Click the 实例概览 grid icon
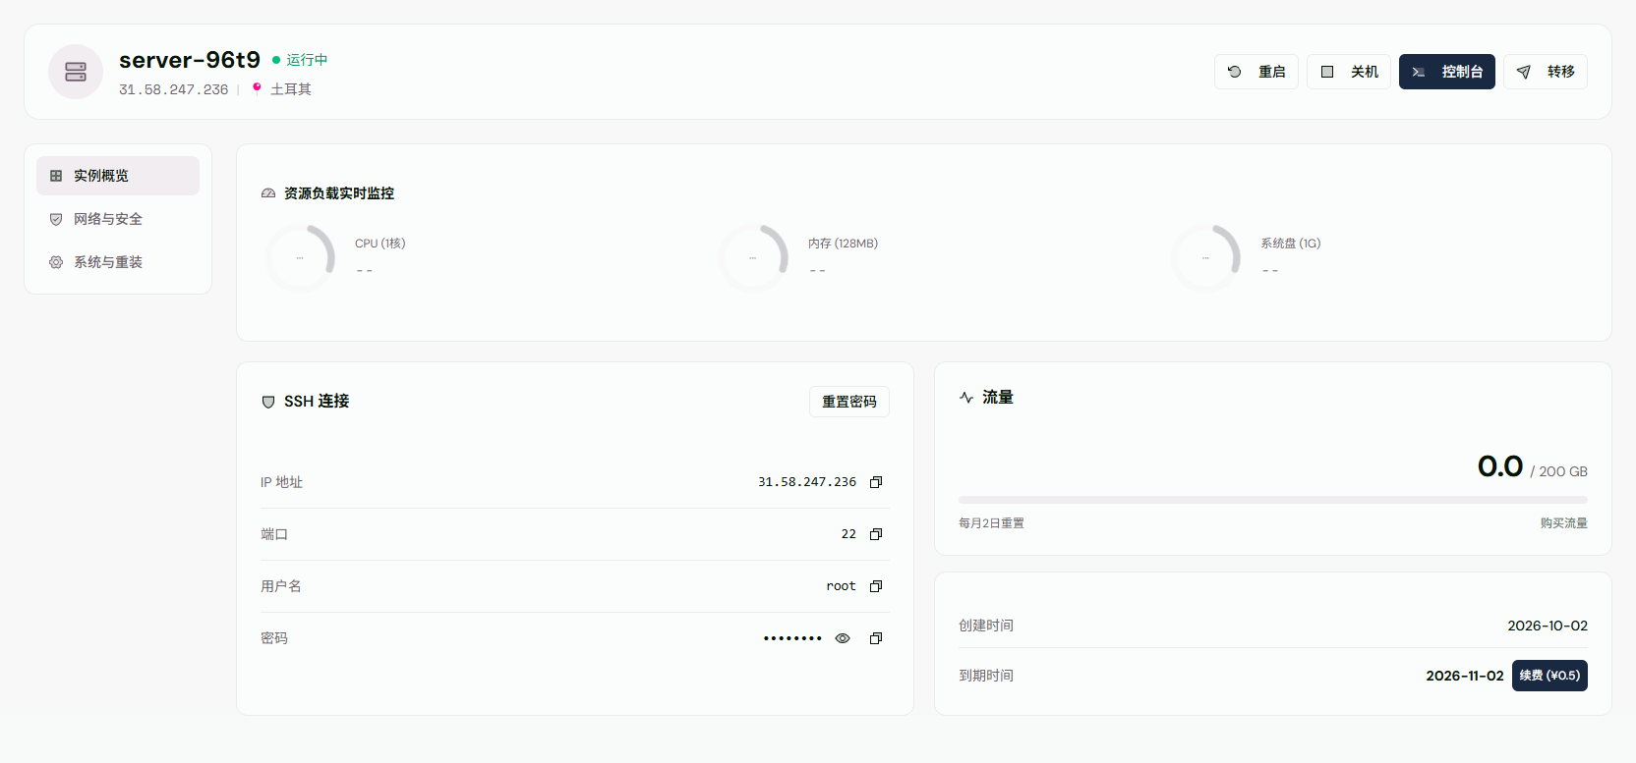 [56, 176]
